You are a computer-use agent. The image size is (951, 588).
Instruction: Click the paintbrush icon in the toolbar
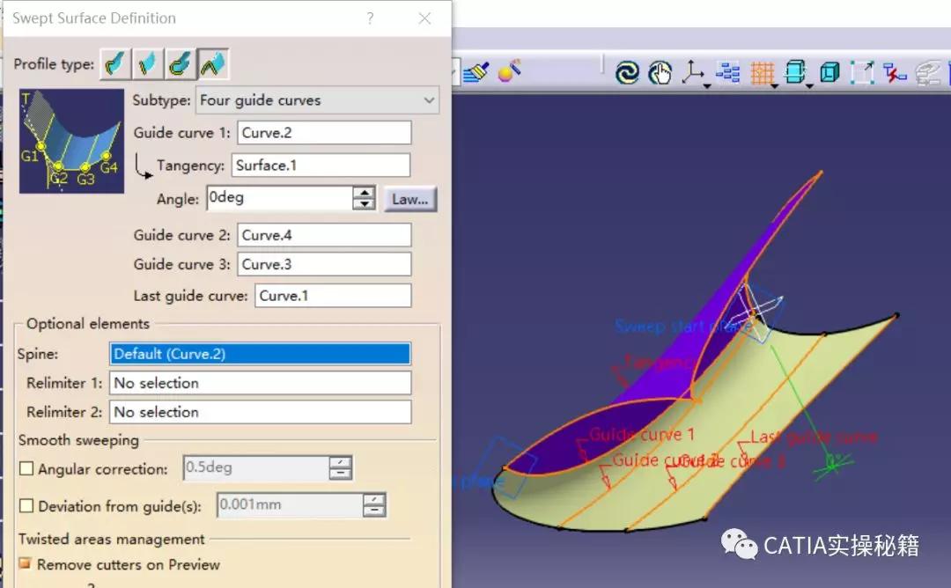pos(475,71)
